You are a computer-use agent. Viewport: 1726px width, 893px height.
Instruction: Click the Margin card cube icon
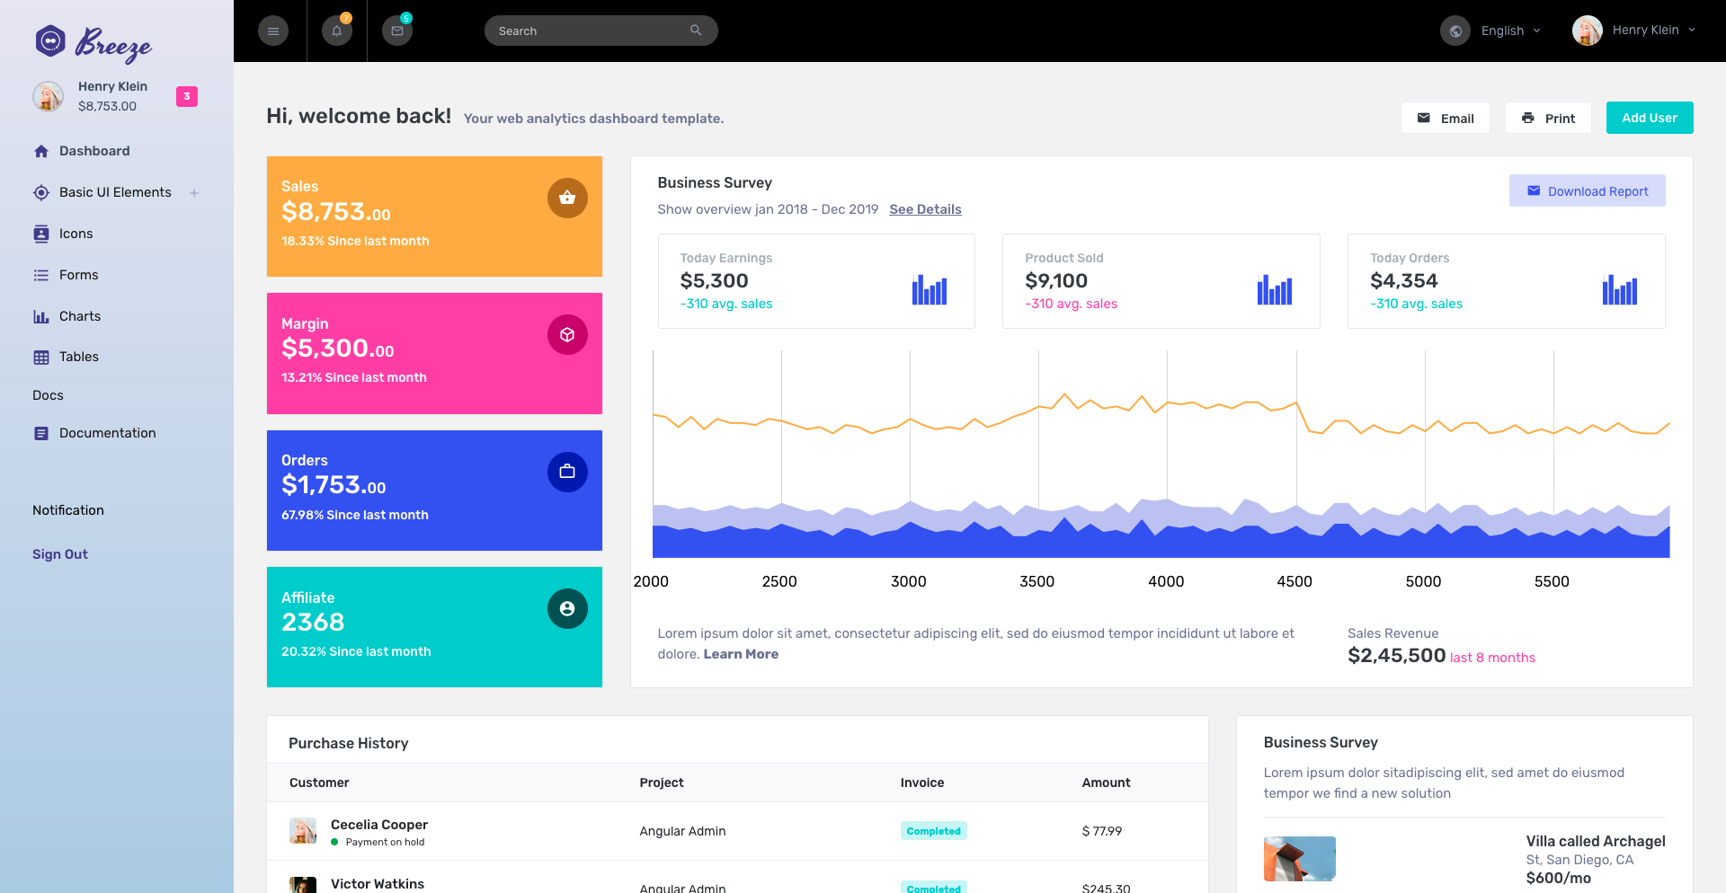pyautogui.click(x=567, y=335)
